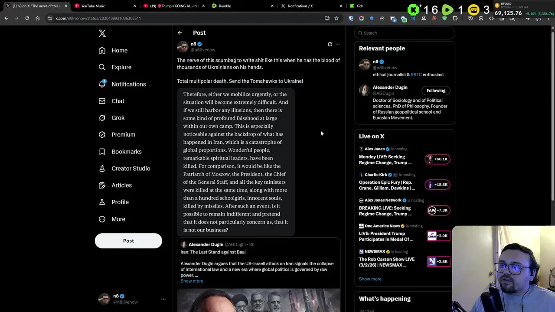Open Chat from sidebar

[x=111, y=101]
